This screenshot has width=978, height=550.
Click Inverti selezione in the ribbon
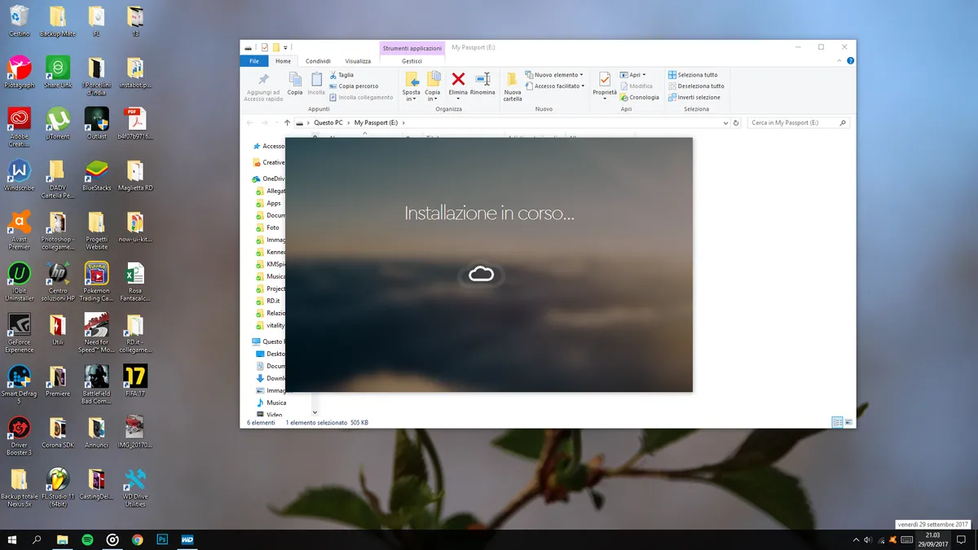pos(694,98)
